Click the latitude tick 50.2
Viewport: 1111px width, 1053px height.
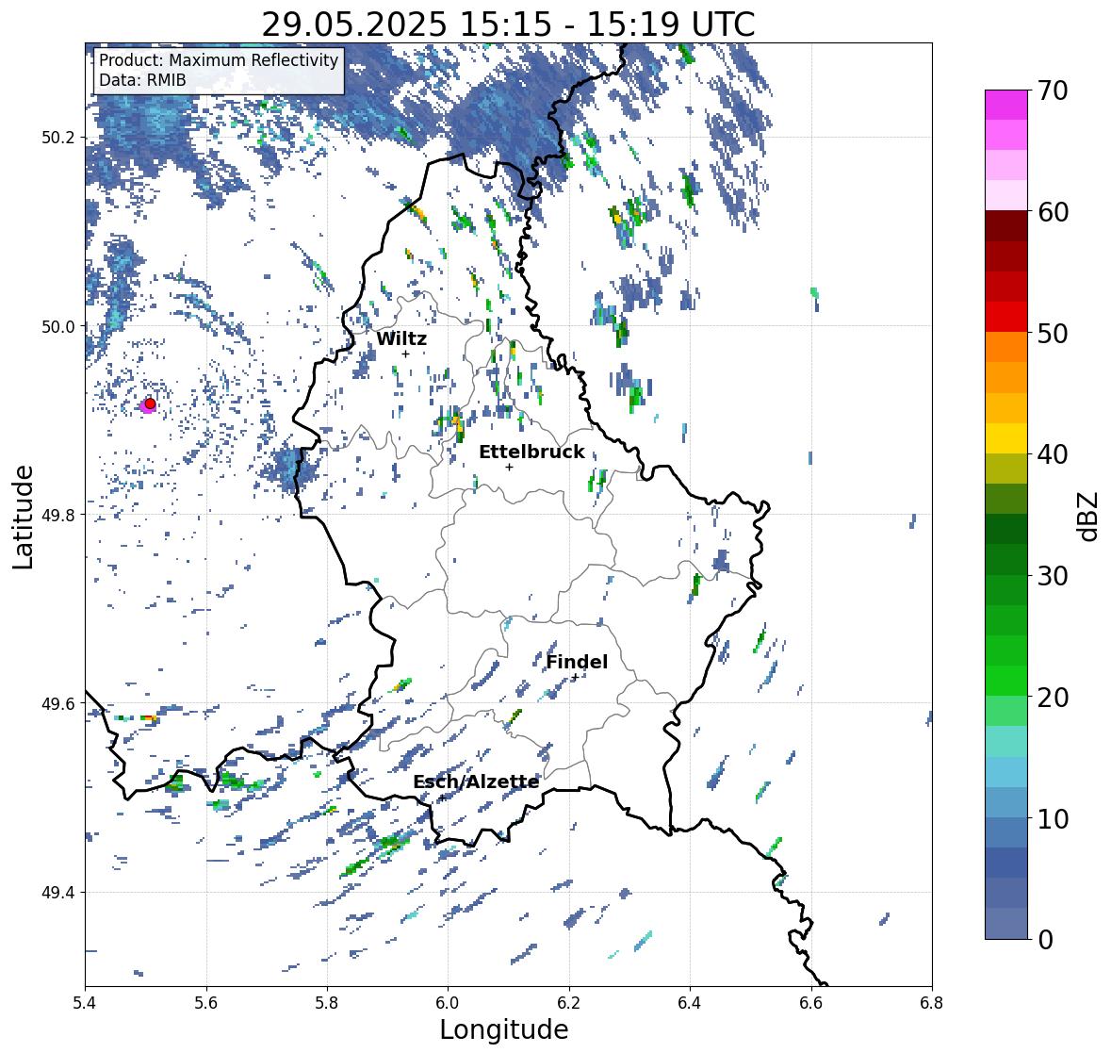[x=59, y=138]
